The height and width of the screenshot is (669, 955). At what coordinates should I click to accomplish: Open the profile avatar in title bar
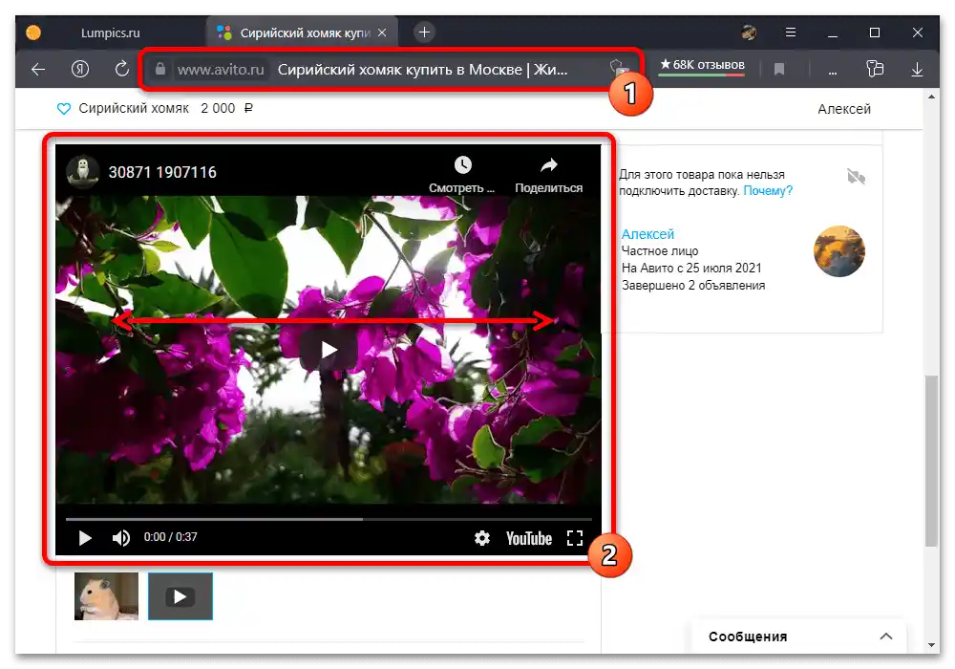(x=749, y=32)
